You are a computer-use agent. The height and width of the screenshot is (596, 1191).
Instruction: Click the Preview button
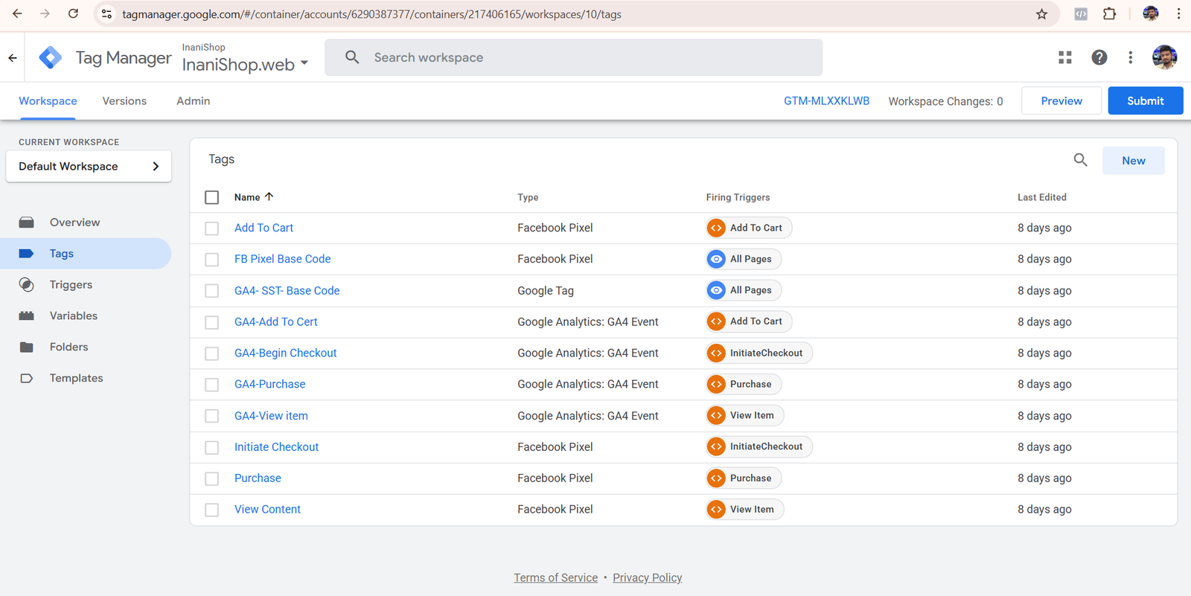click(1061, 101)
